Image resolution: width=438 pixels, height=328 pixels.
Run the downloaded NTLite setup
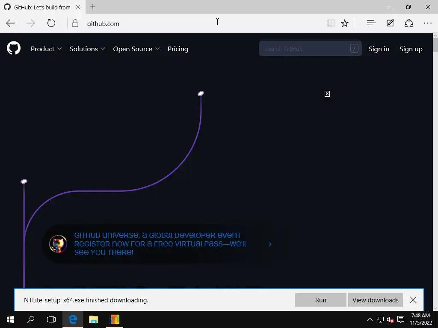[x=321, y=300]
